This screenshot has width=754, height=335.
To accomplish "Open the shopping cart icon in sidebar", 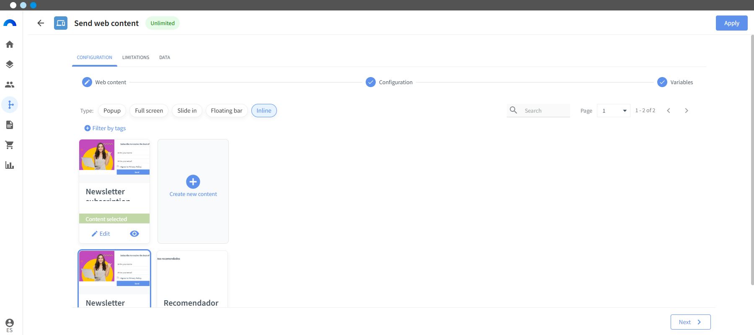I will pos(10,145).
